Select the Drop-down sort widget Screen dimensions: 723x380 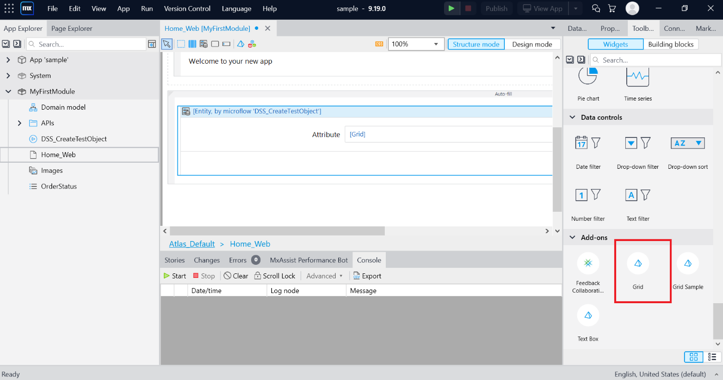click(688, 152)
